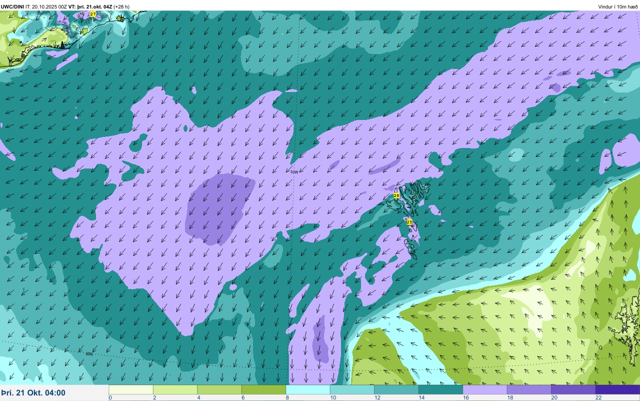640x401 pixels.
Task: Click the legend tick value '0'
Action: (x=110, y=397)
